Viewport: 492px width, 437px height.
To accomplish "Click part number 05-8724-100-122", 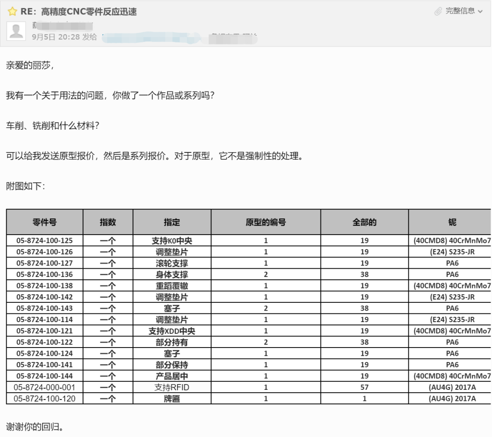I will tap(45, 342).
